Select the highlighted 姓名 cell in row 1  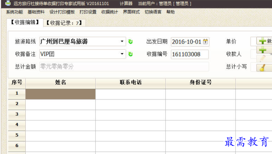(61, 94)
